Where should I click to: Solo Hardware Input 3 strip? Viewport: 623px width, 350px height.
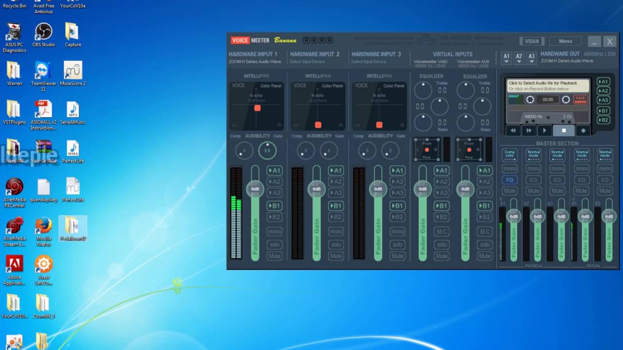click(397, 245)
